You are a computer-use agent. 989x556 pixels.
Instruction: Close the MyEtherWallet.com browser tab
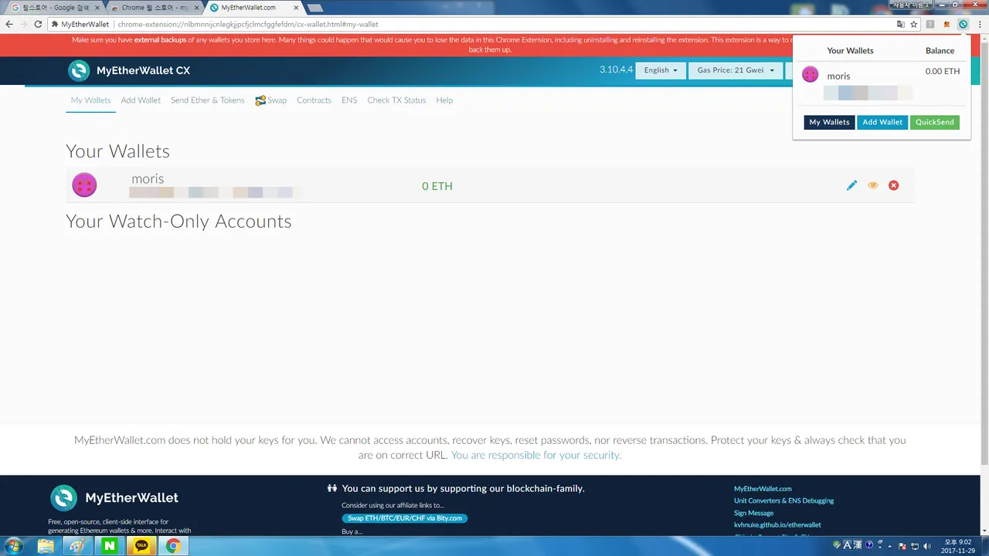click(x=296, y=8)
